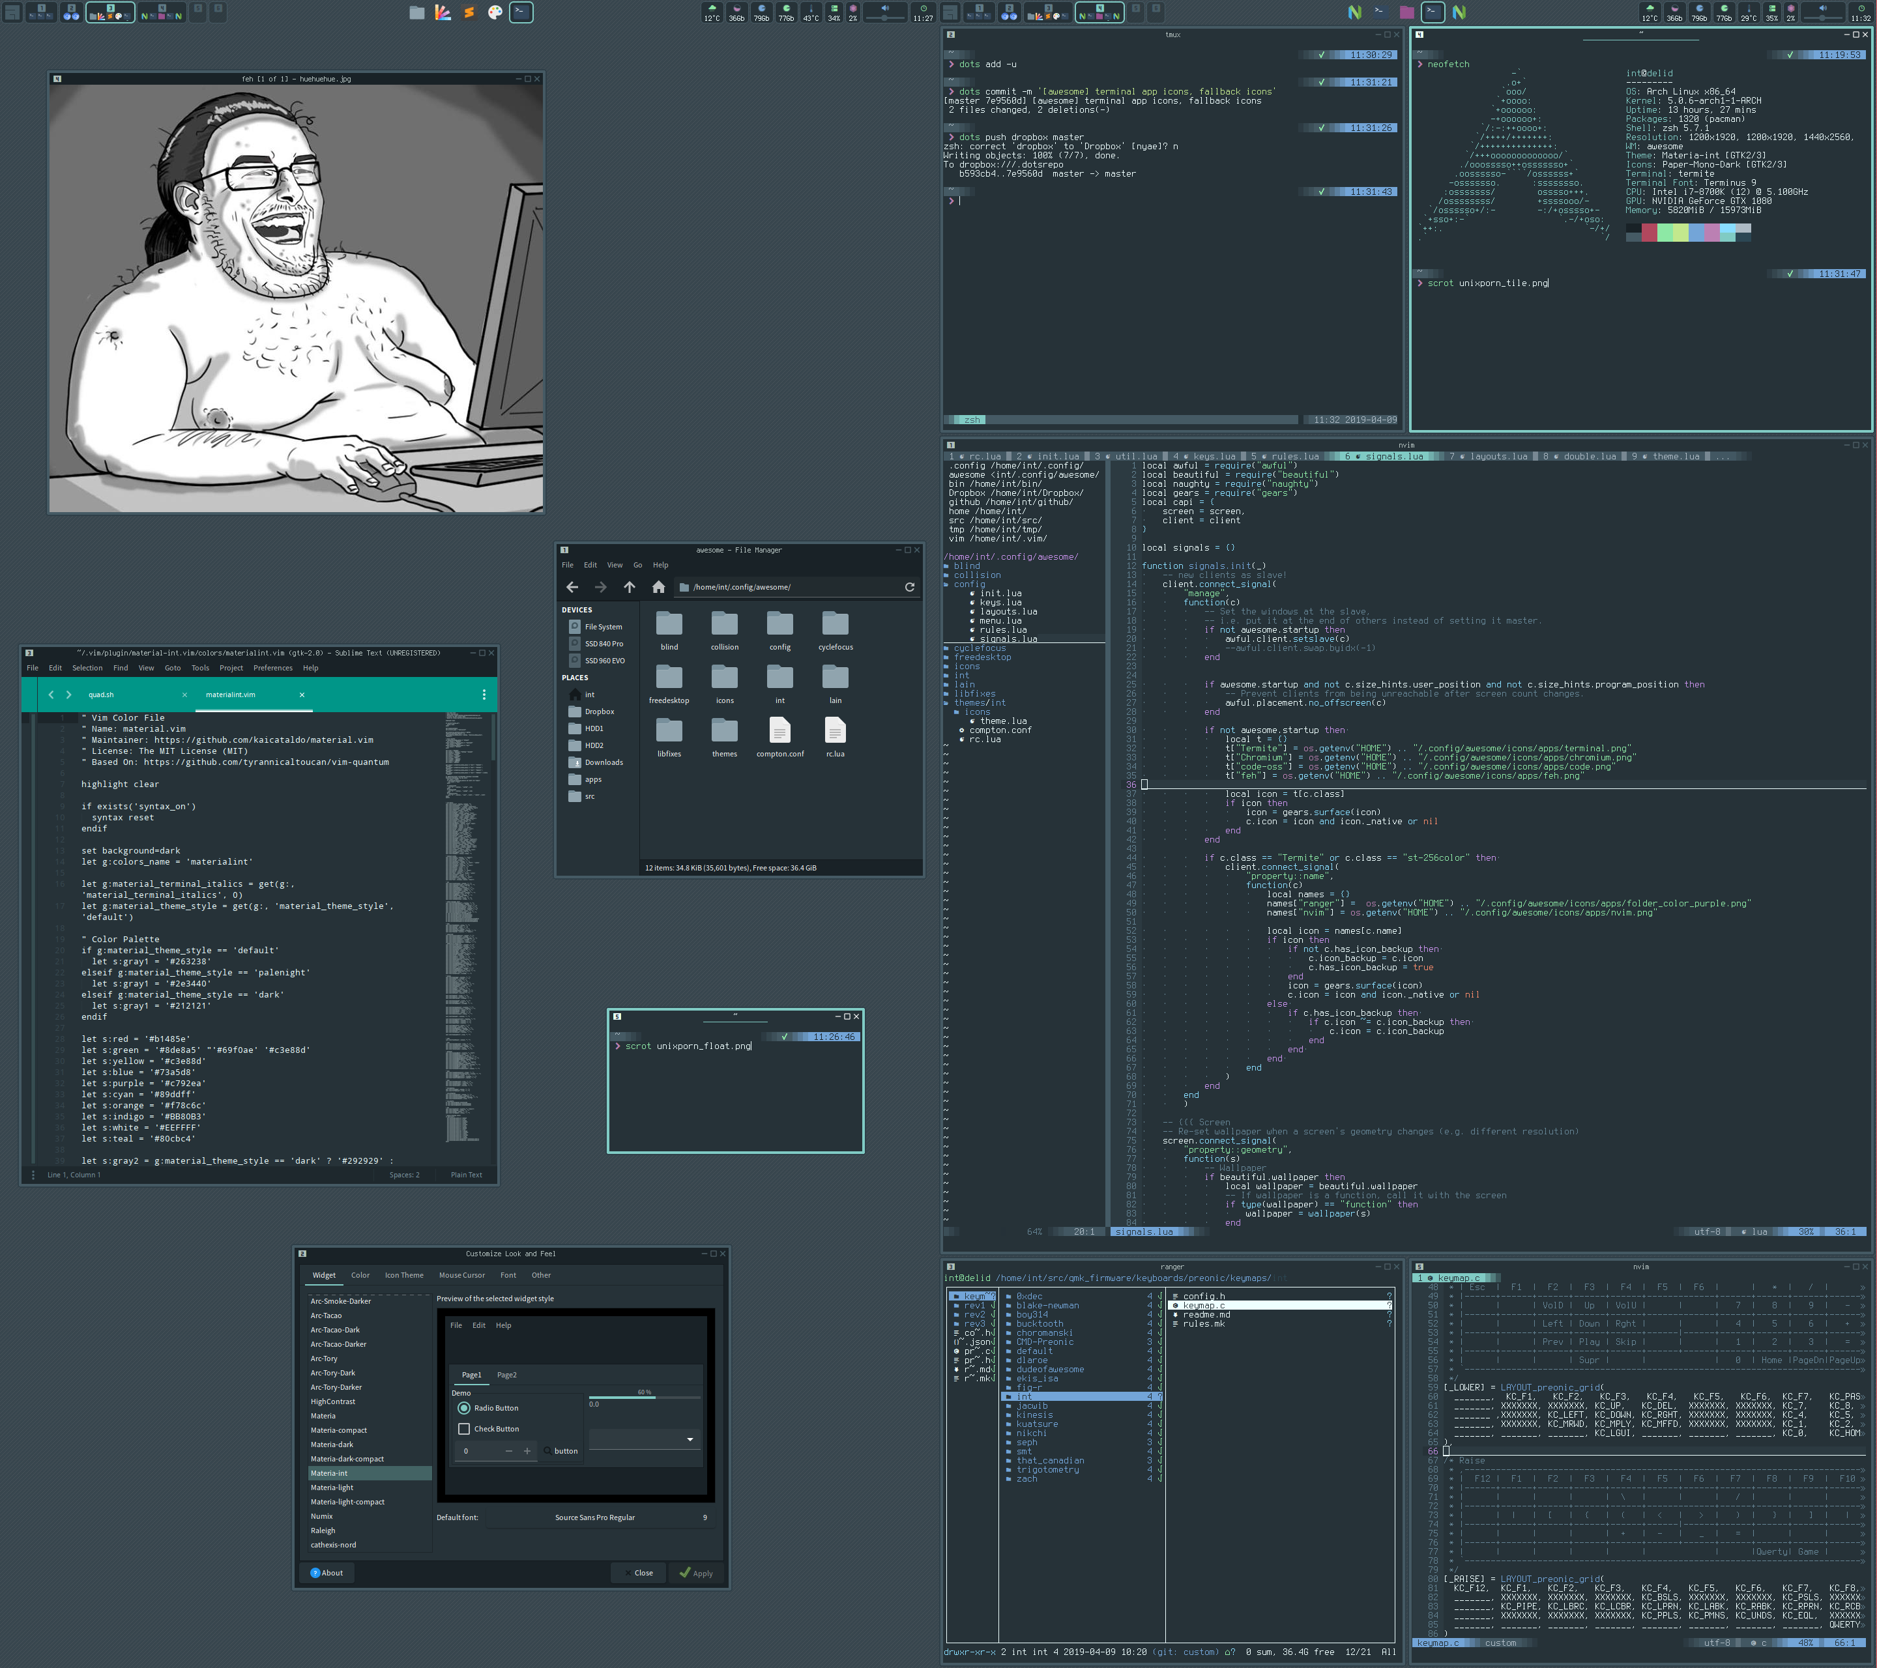1877x1668 pixels.
Task: Click the layout box icon at panel's left end
Action: tap(12, 12)
